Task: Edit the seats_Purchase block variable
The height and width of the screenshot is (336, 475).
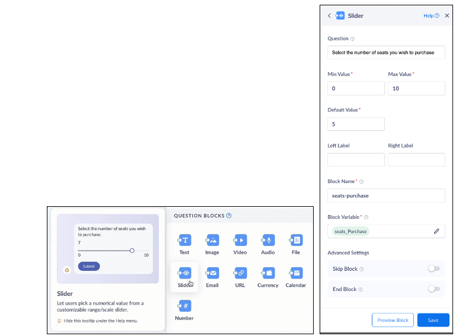Action: pos(436,231)
